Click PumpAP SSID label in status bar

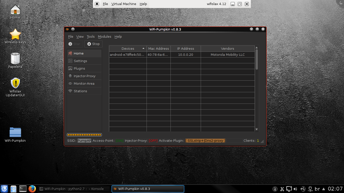[84, 141]
